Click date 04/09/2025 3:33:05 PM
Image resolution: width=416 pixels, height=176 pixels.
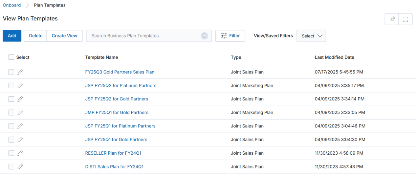pos(340,112)
